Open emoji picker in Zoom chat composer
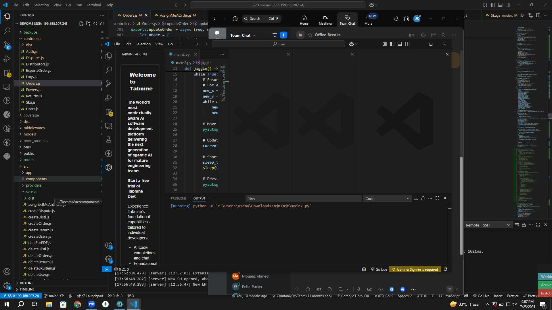The width and height of the screenshot is (552, 310). pyautogui.click(x=308, y=289)
